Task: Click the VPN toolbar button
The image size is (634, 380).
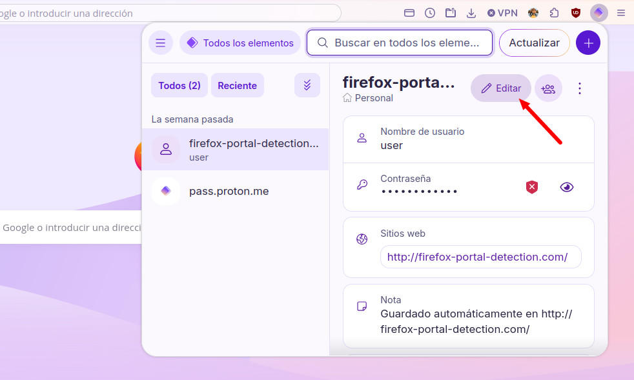Action: [x=502, y=13]
